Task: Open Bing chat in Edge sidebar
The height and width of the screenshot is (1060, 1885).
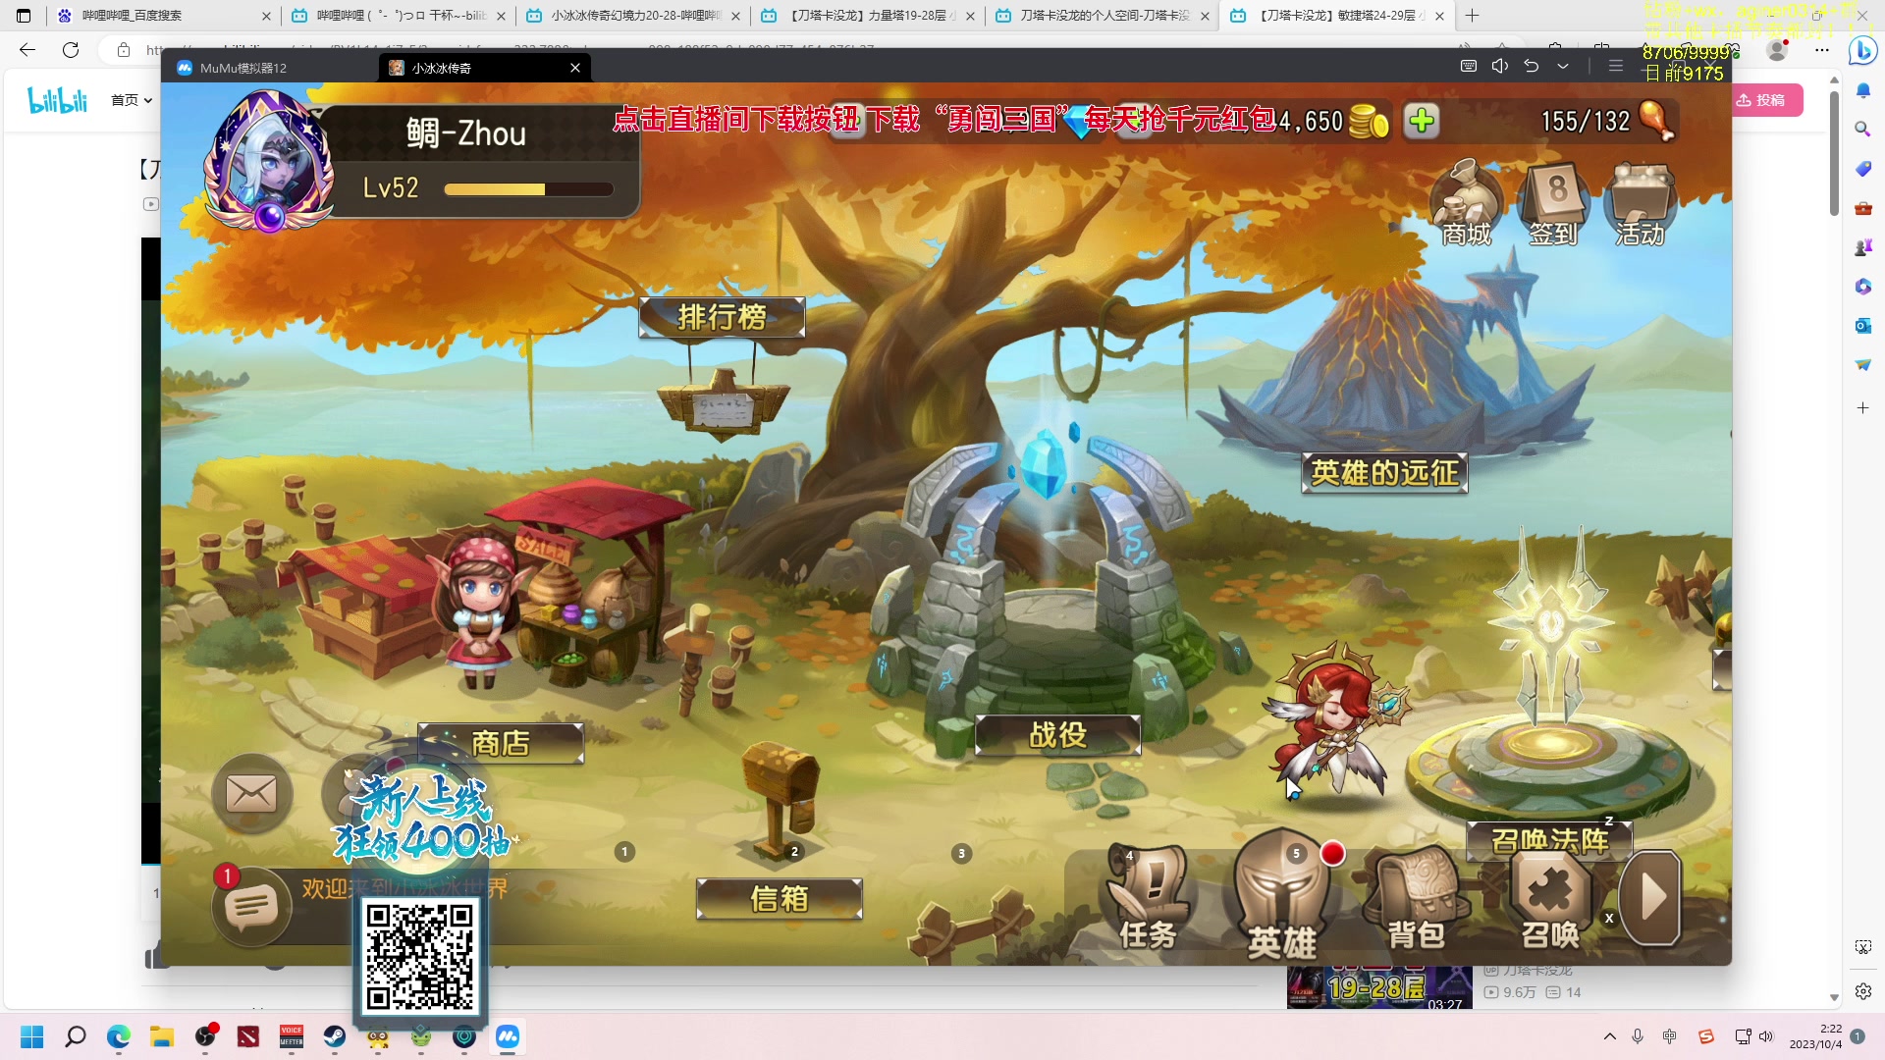Action: pyautogui.click(x=1862, y=50)
